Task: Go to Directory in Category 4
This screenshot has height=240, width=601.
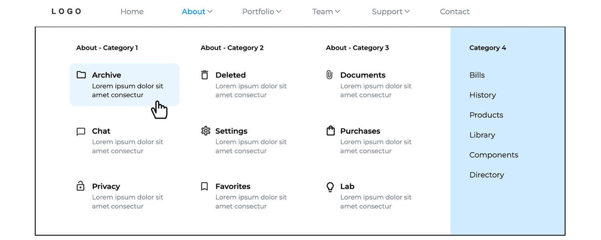Action: [486, 175]
